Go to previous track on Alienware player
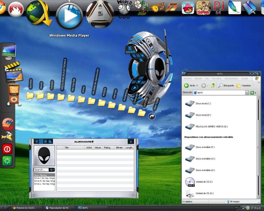 pos(134,82)
